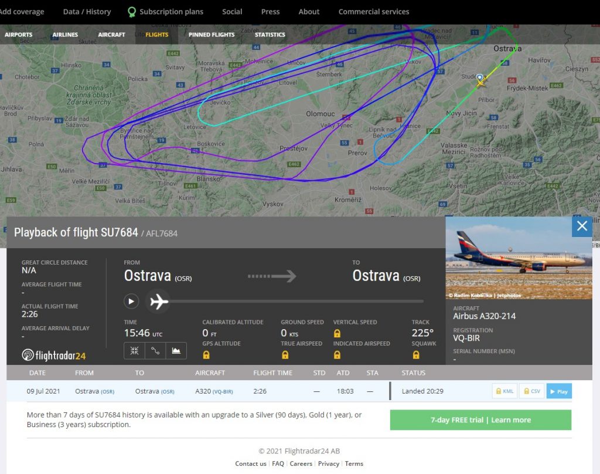The width and height of the screenshot is (600, 474).
Task: Open the Privacy link
Action: pyautogui.click(x=329, y=463)
